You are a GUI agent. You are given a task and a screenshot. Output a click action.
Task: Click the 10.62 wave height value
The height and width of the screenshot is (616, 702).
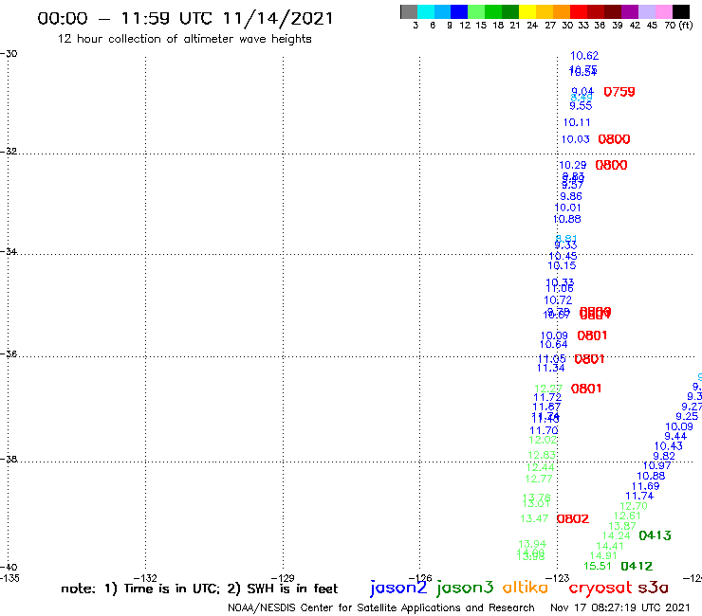coord(584,56)
